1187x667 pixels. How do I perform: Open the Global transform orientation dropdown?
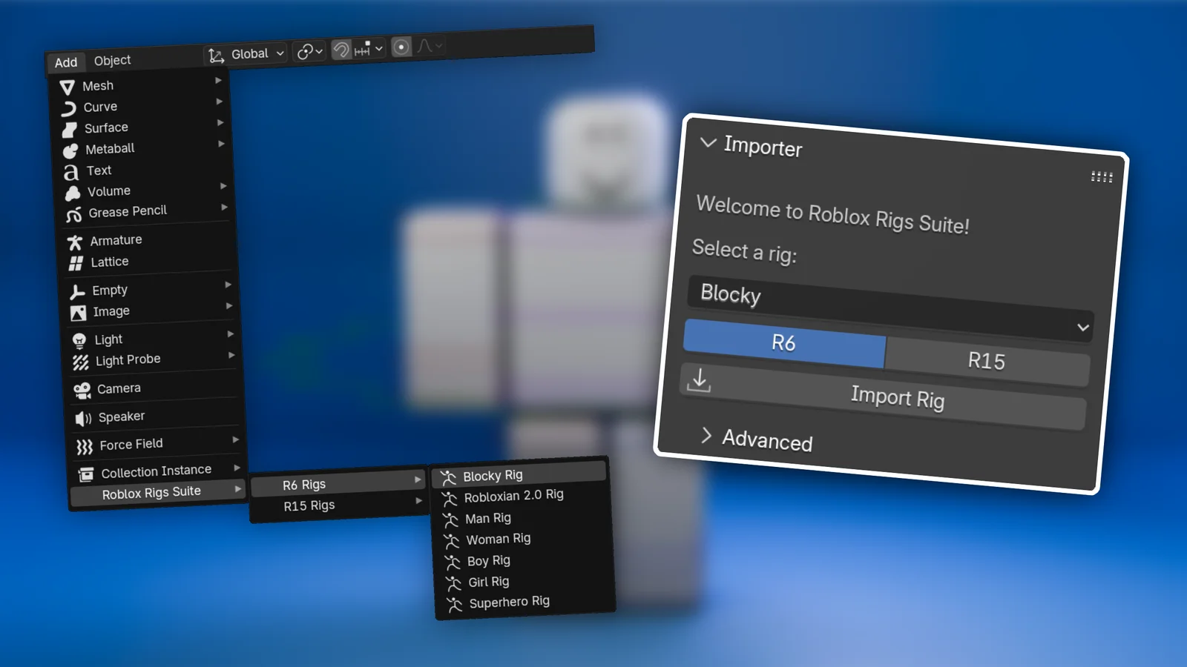click(x=246, y=53)
